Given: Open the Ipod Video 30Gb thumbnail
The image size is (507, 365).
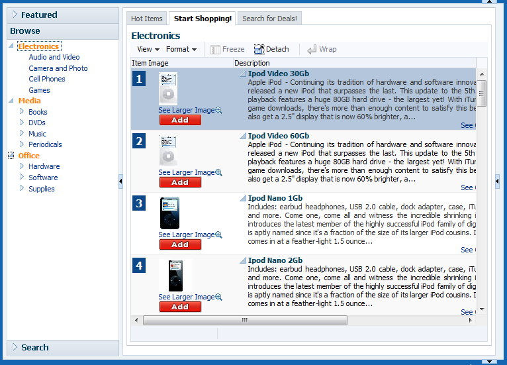Looking at the screenshot, I should point(168,89).
